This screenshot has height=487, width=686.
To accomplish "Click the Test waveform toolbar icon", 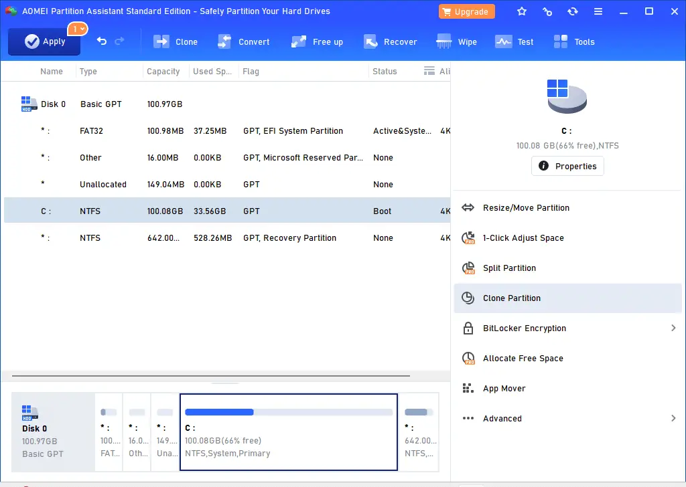I will click(x=503, y=41).
